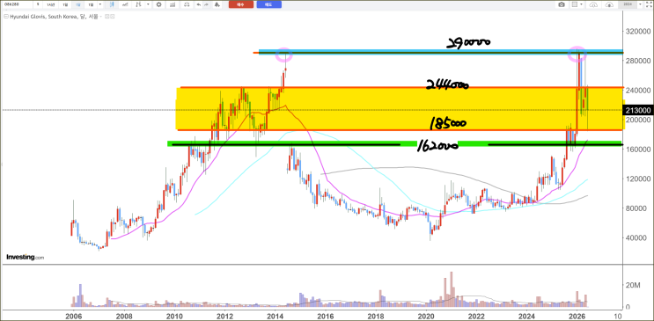This screenshot has width=654, height=321.
Task: Toggle fullscreen chart mode
Action: (649, 4)
